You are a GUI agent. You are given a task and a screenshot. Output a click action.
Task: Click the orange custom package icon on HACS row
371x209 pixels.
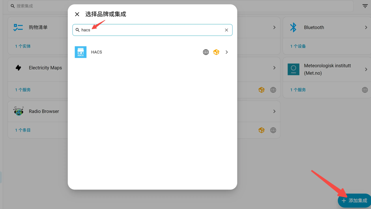click(x=216, y=52)
